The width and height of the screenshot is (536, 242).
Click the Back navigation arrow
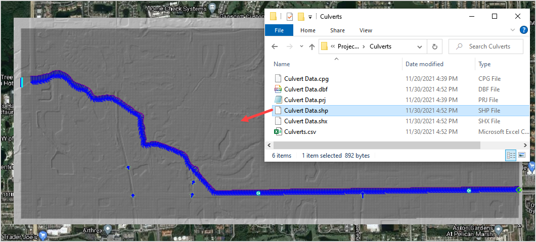point(275,46)
